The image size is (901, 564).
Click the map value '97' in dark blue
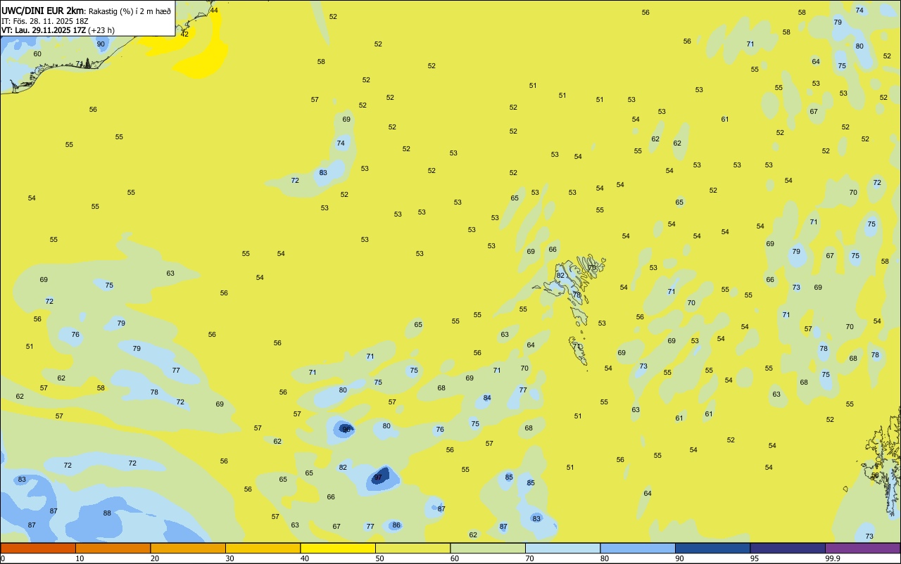(378, 478)
